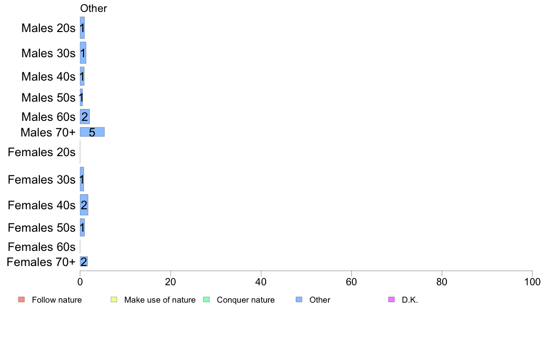This screenshot has width=545, height=337.
Task: Select the Males 60s bar labeled 2
Action: 85,117
